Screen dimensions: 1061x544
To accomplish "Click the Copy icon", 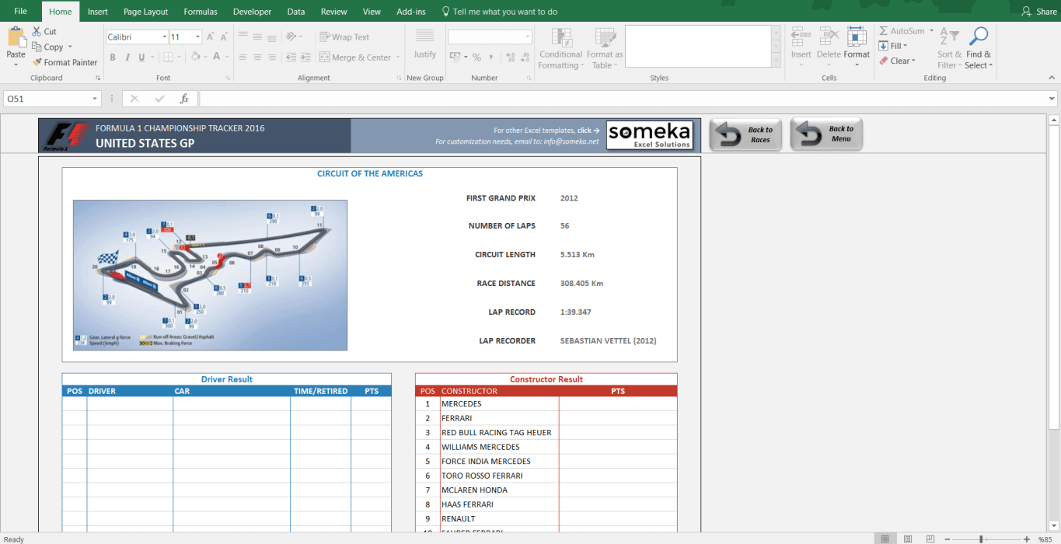I will coord(37,47).
